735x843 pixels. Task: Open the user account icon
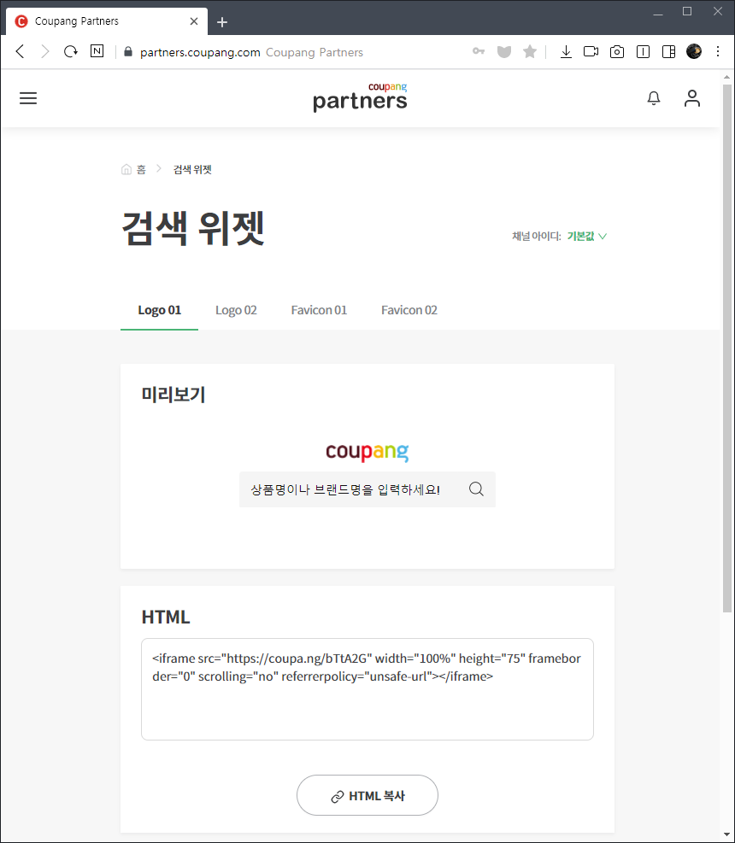point(692,98)
